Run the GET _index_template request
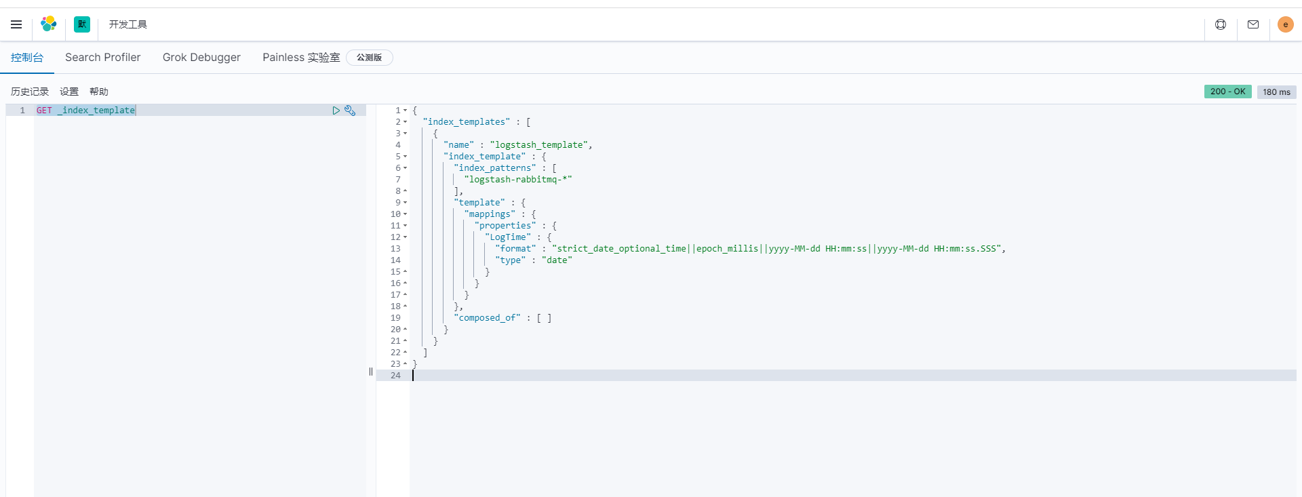This screenshot has width=1302, height=497. [336, 111]
